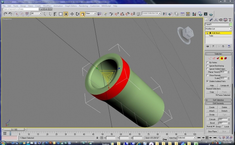The height and width of the screenshot is (145, 235).
Task: Collapse the Edit Geometry rollout
Action: [x=218, y=103]
